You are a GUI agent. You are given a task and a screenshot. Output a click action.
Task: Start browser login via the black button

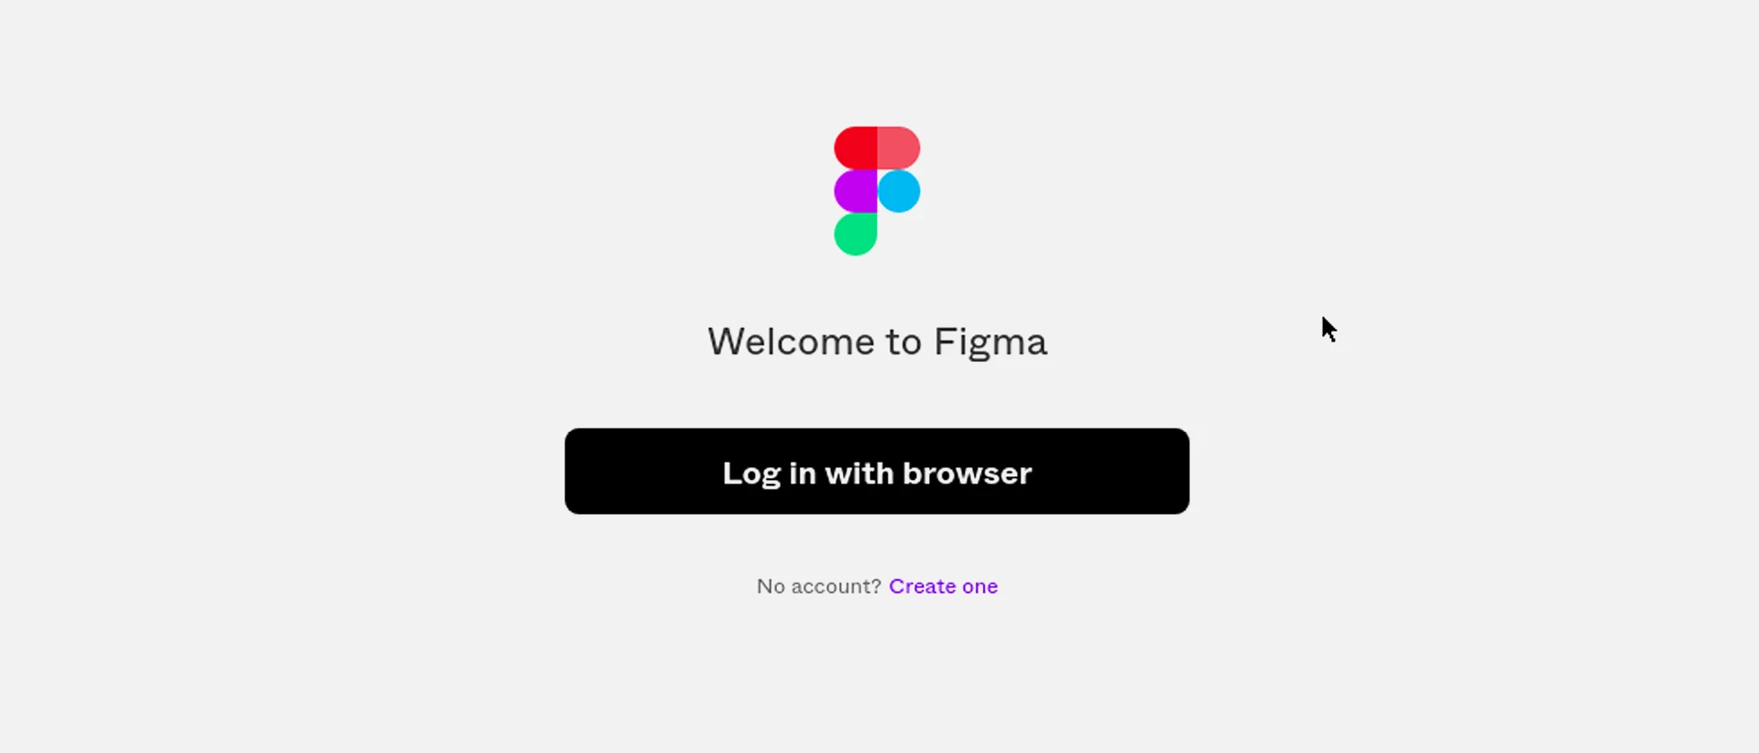coord(877,471)
